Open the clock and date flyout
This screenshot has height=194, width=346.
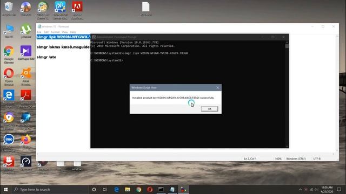pos(327,189)
